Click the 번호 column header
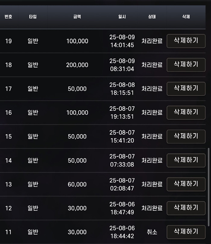Image resolution: width=211 pixels, height=244 pixels. tap(8, 17)
